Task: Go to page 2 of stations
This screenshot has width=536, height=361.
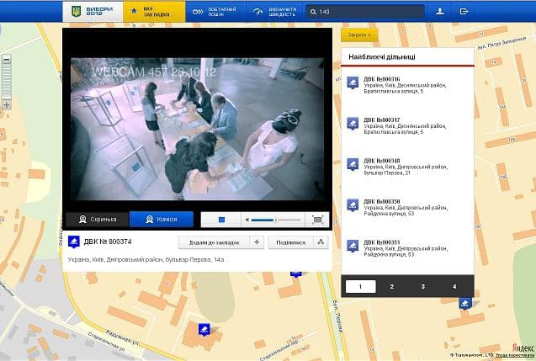Action: 392,287
